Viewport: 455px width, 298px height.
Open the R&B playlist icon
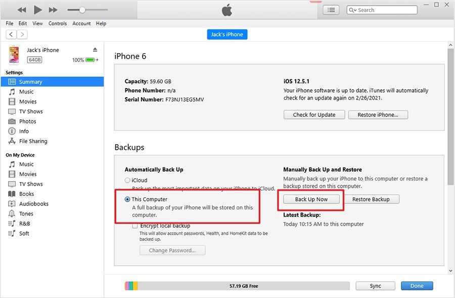tap(12, 224)
